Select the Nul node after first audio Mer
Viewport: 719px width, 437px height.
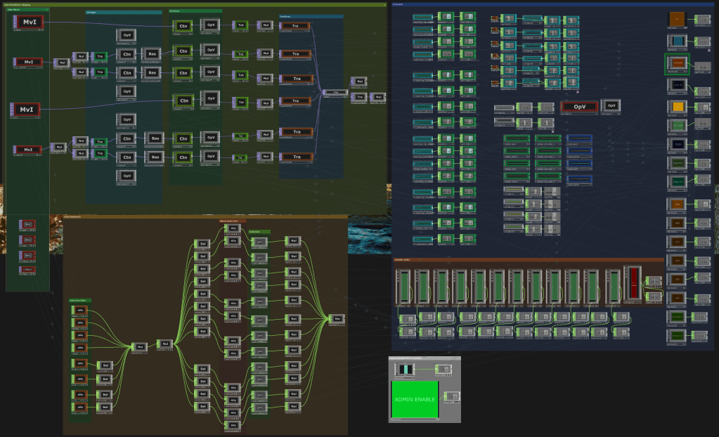(166, 344)
